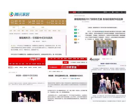The height and width of the screenshot is (107, 135).
Task: Click the red comment icon above share list
Action: coord(75,27)
